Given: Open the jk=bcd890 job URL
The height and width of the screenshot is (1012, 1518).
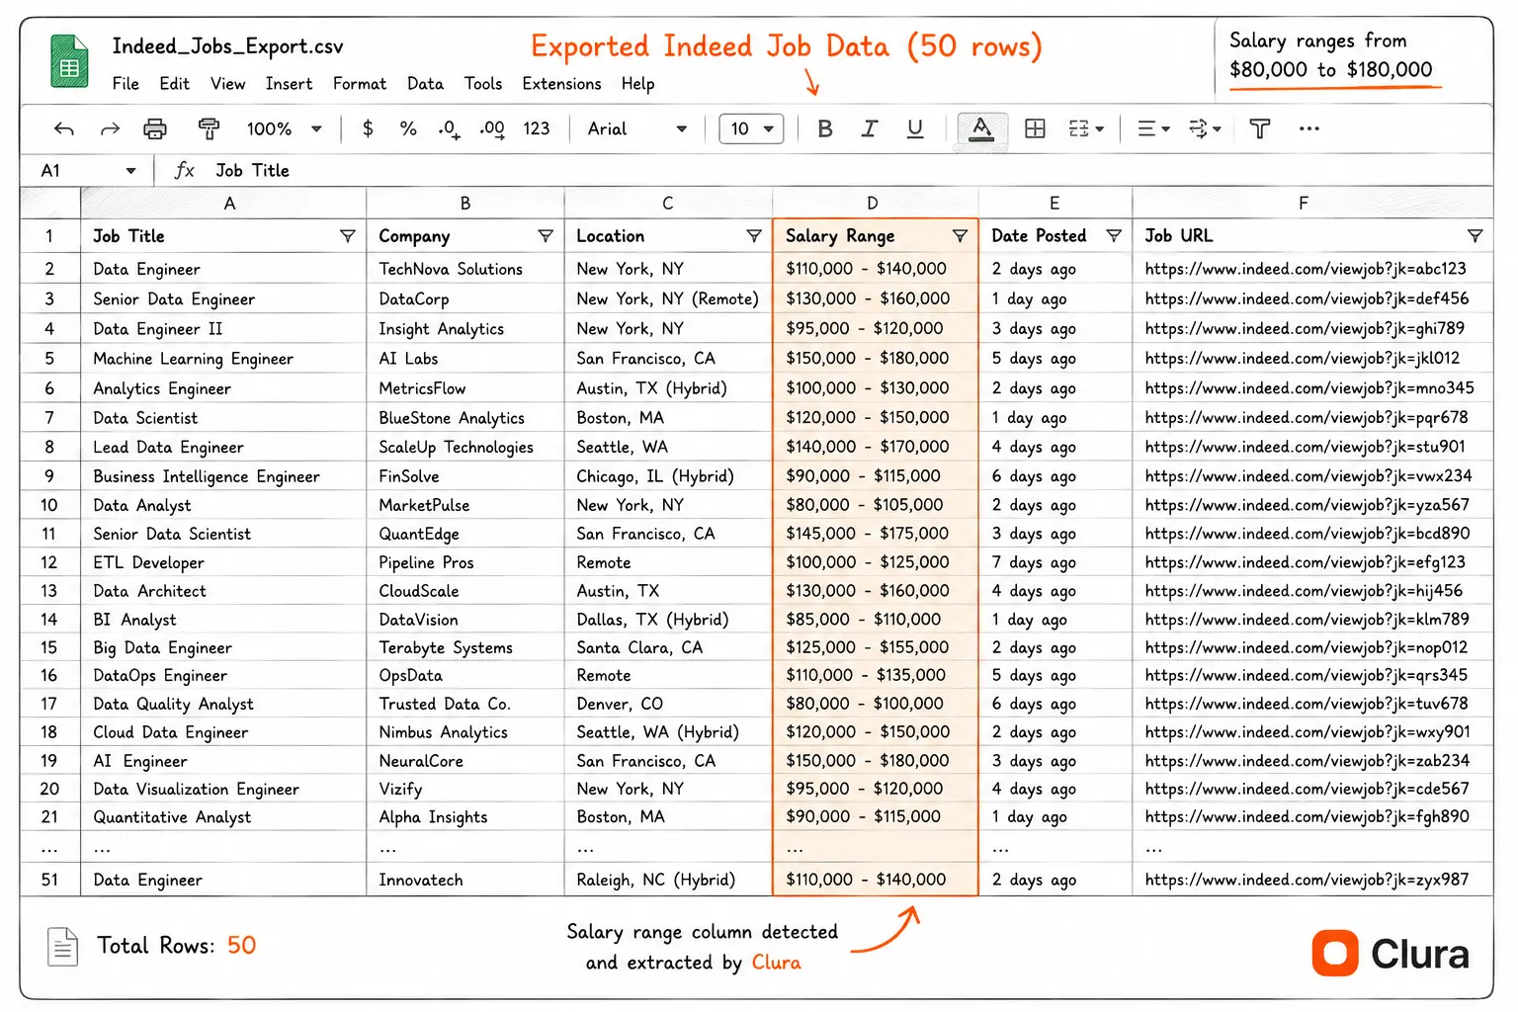Looking at the screenshot, I should pos(1307,534).
